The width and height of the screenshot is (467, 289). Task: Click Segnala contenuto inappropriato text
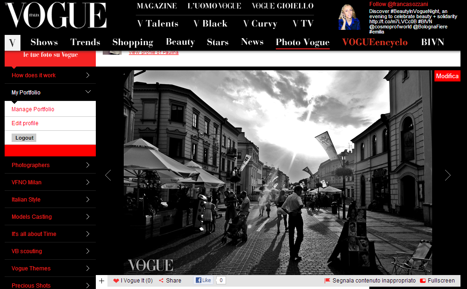[x=374, y=281]
